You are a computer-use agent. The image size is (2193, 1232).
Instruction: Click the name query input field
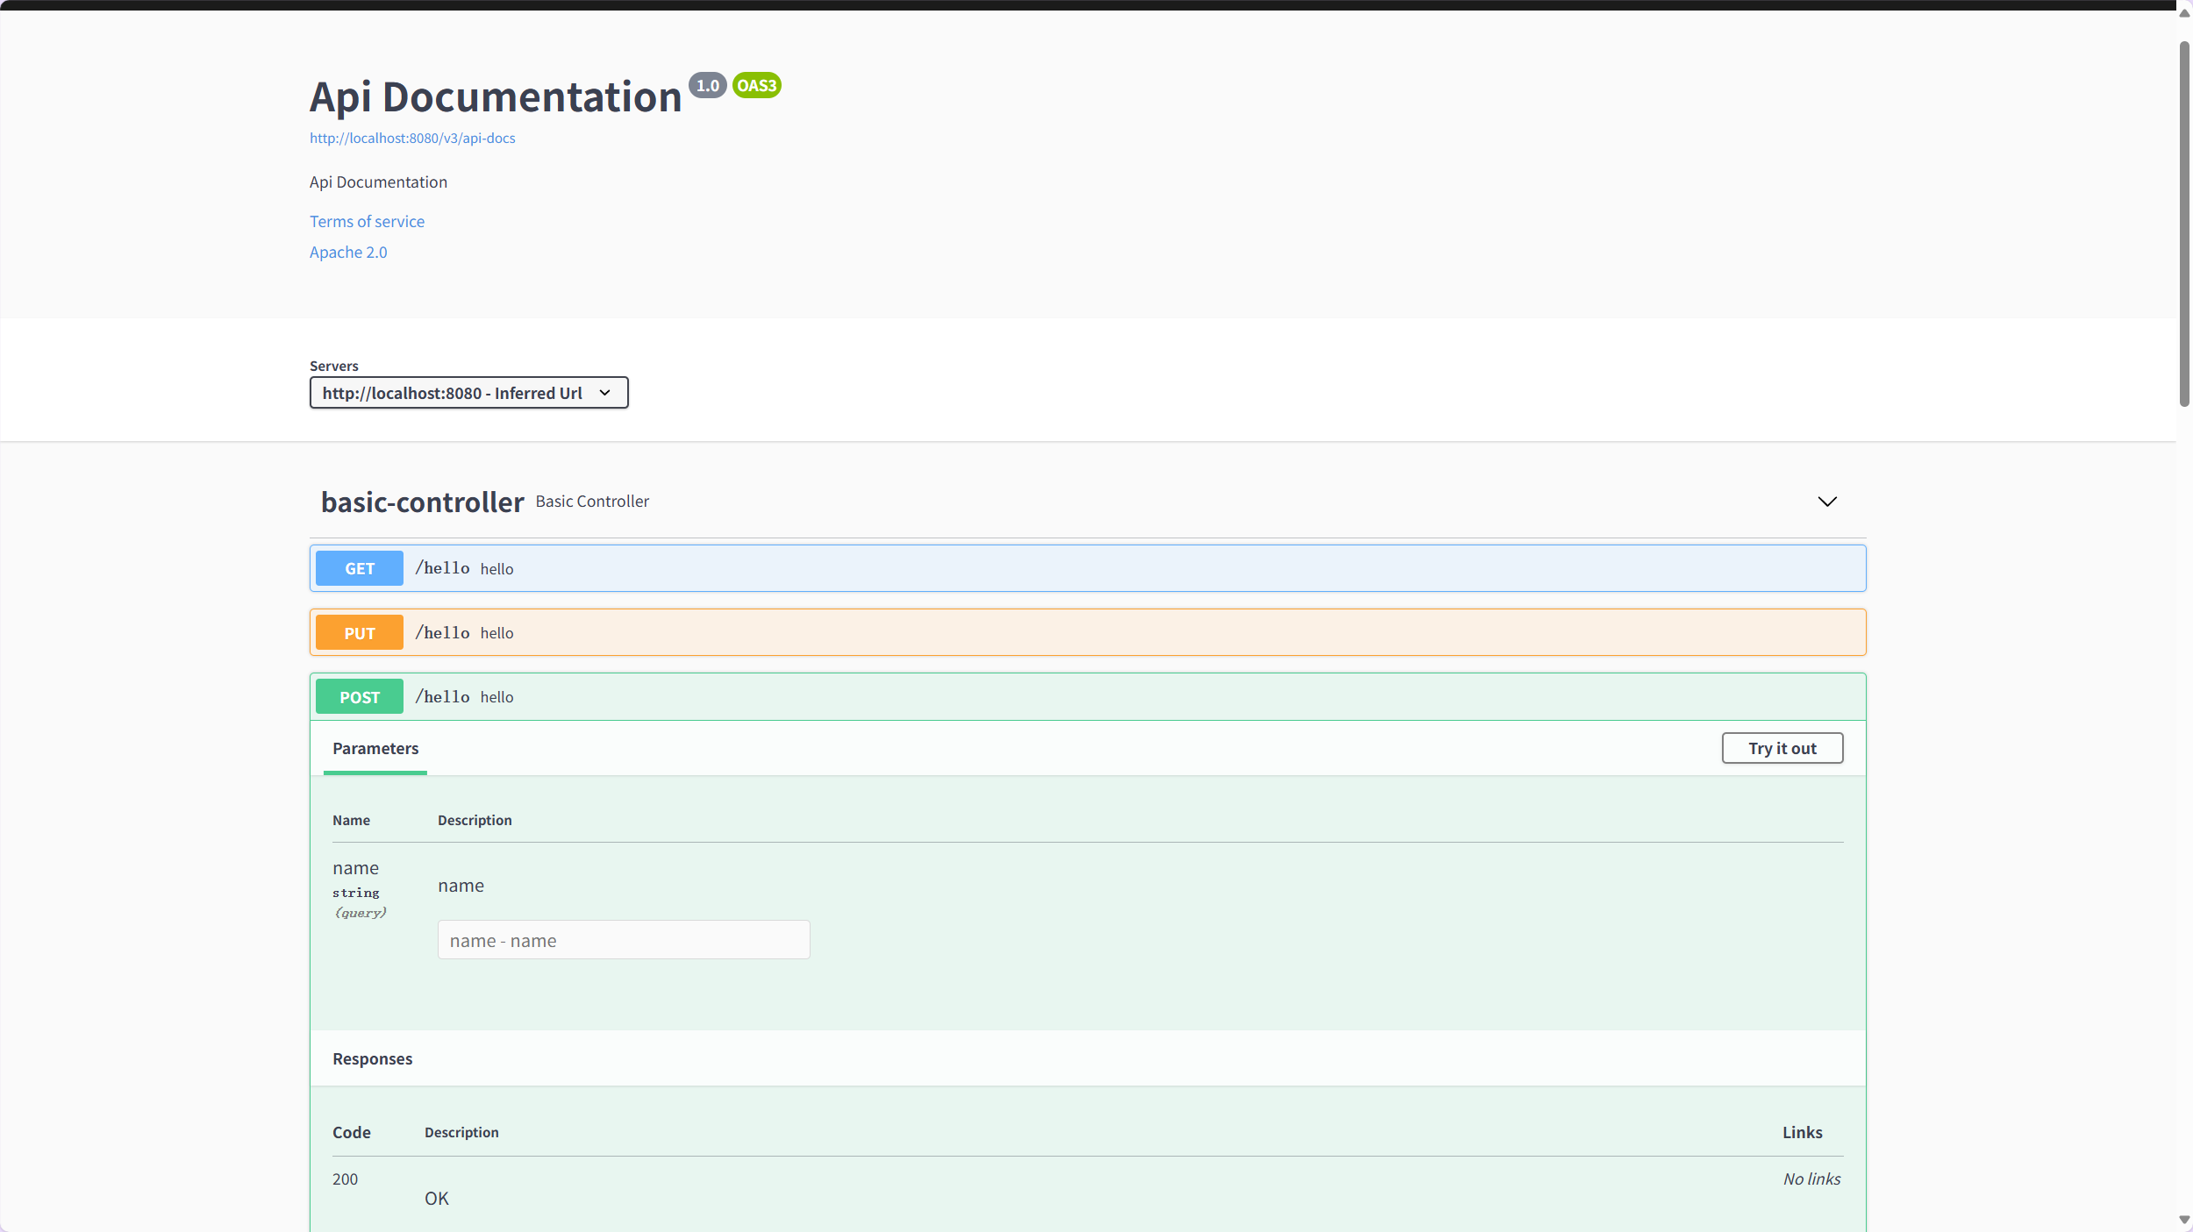[x=623, y=940]
